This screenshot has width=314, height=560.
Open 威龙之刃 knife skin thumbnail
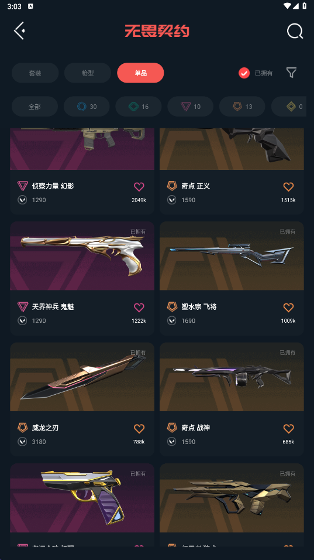point(82,377)
